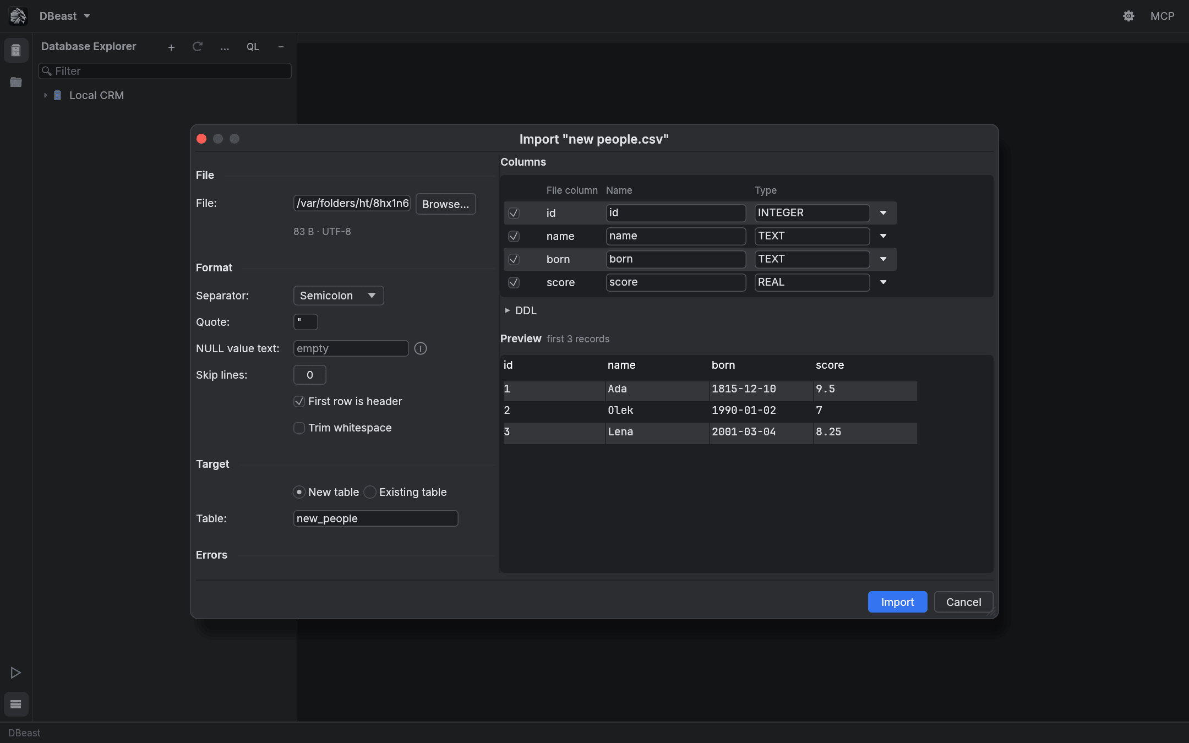Viewport: 1189px width, 743px height.
Task: Focus the Explorer Filter search field
Action: [165, 71]
